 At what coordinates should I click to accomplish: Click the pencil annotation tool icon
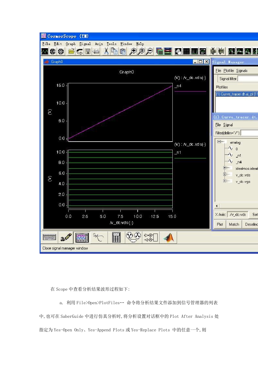coord(66,237)
